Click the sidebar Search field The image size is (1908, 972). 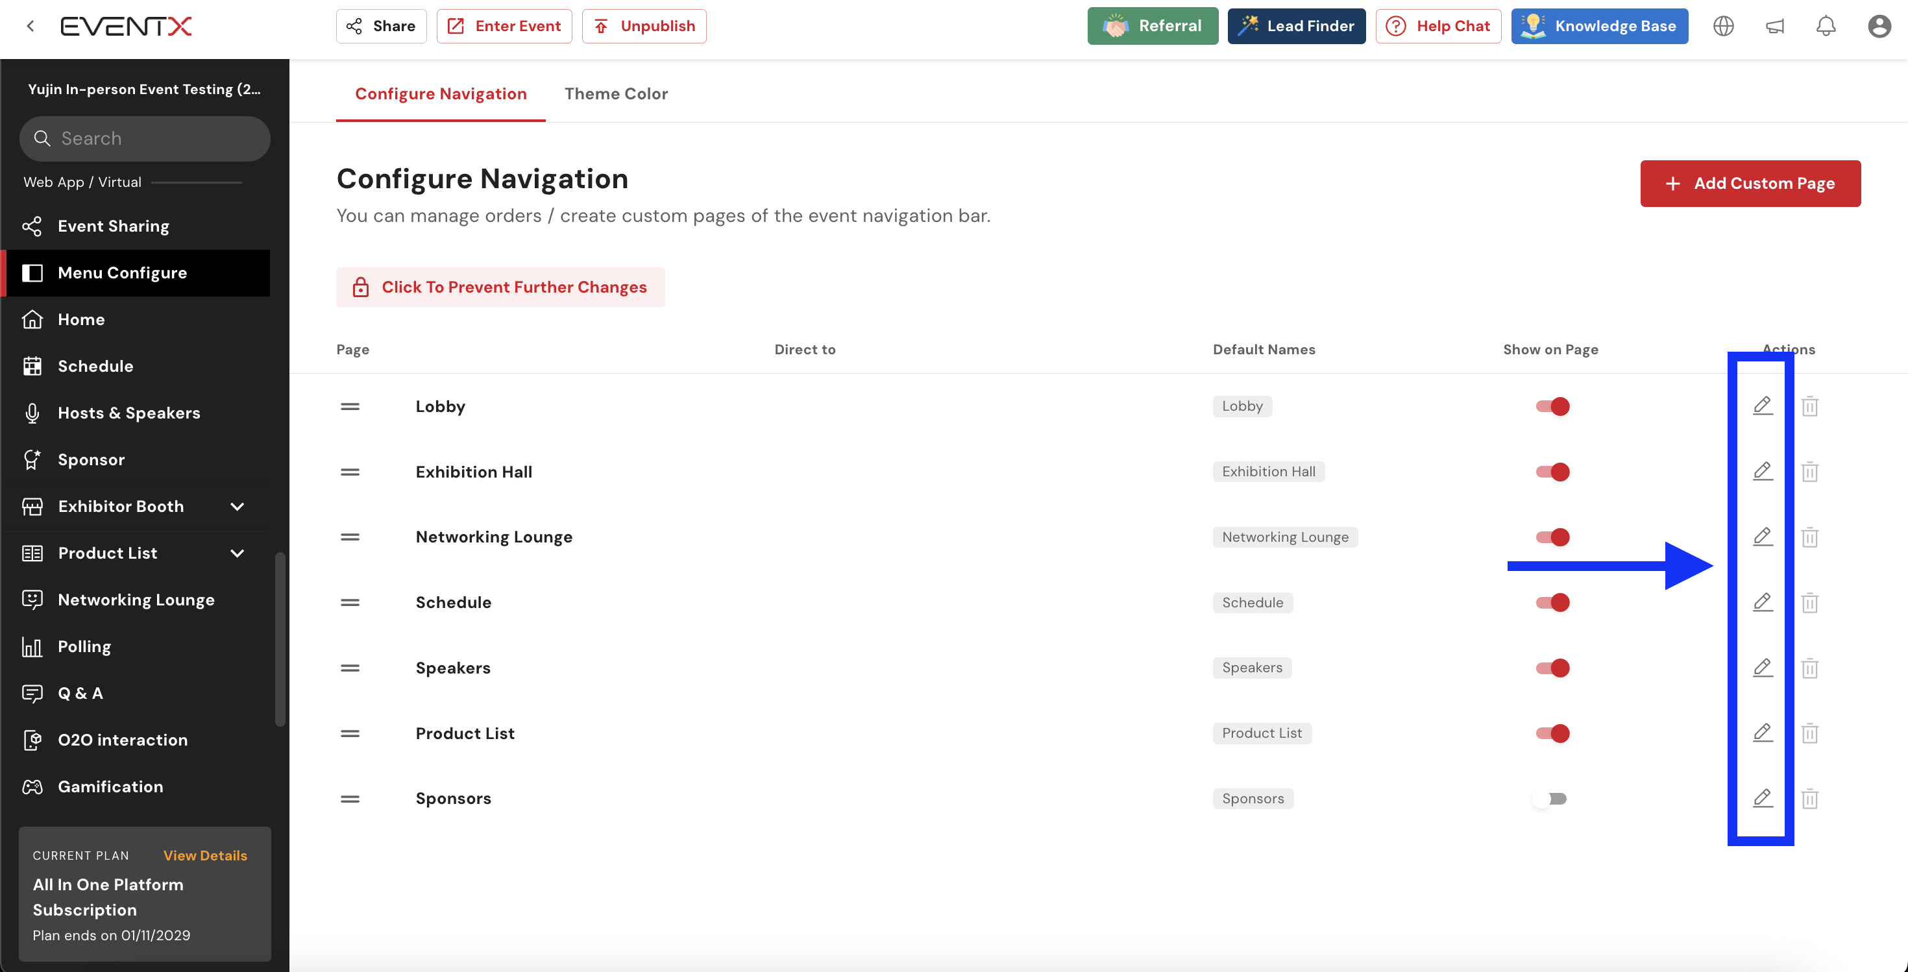point(145,138)
